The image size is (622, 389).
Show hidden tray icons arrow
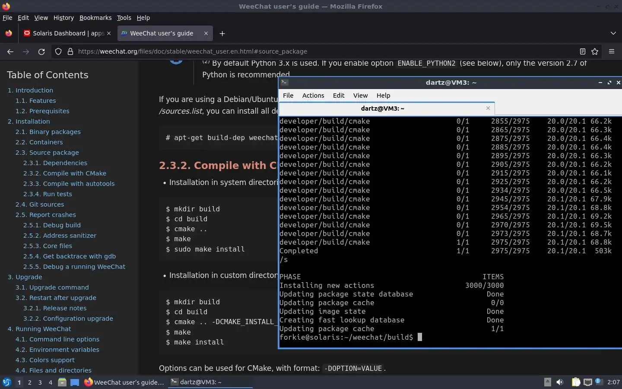[547, 382]
